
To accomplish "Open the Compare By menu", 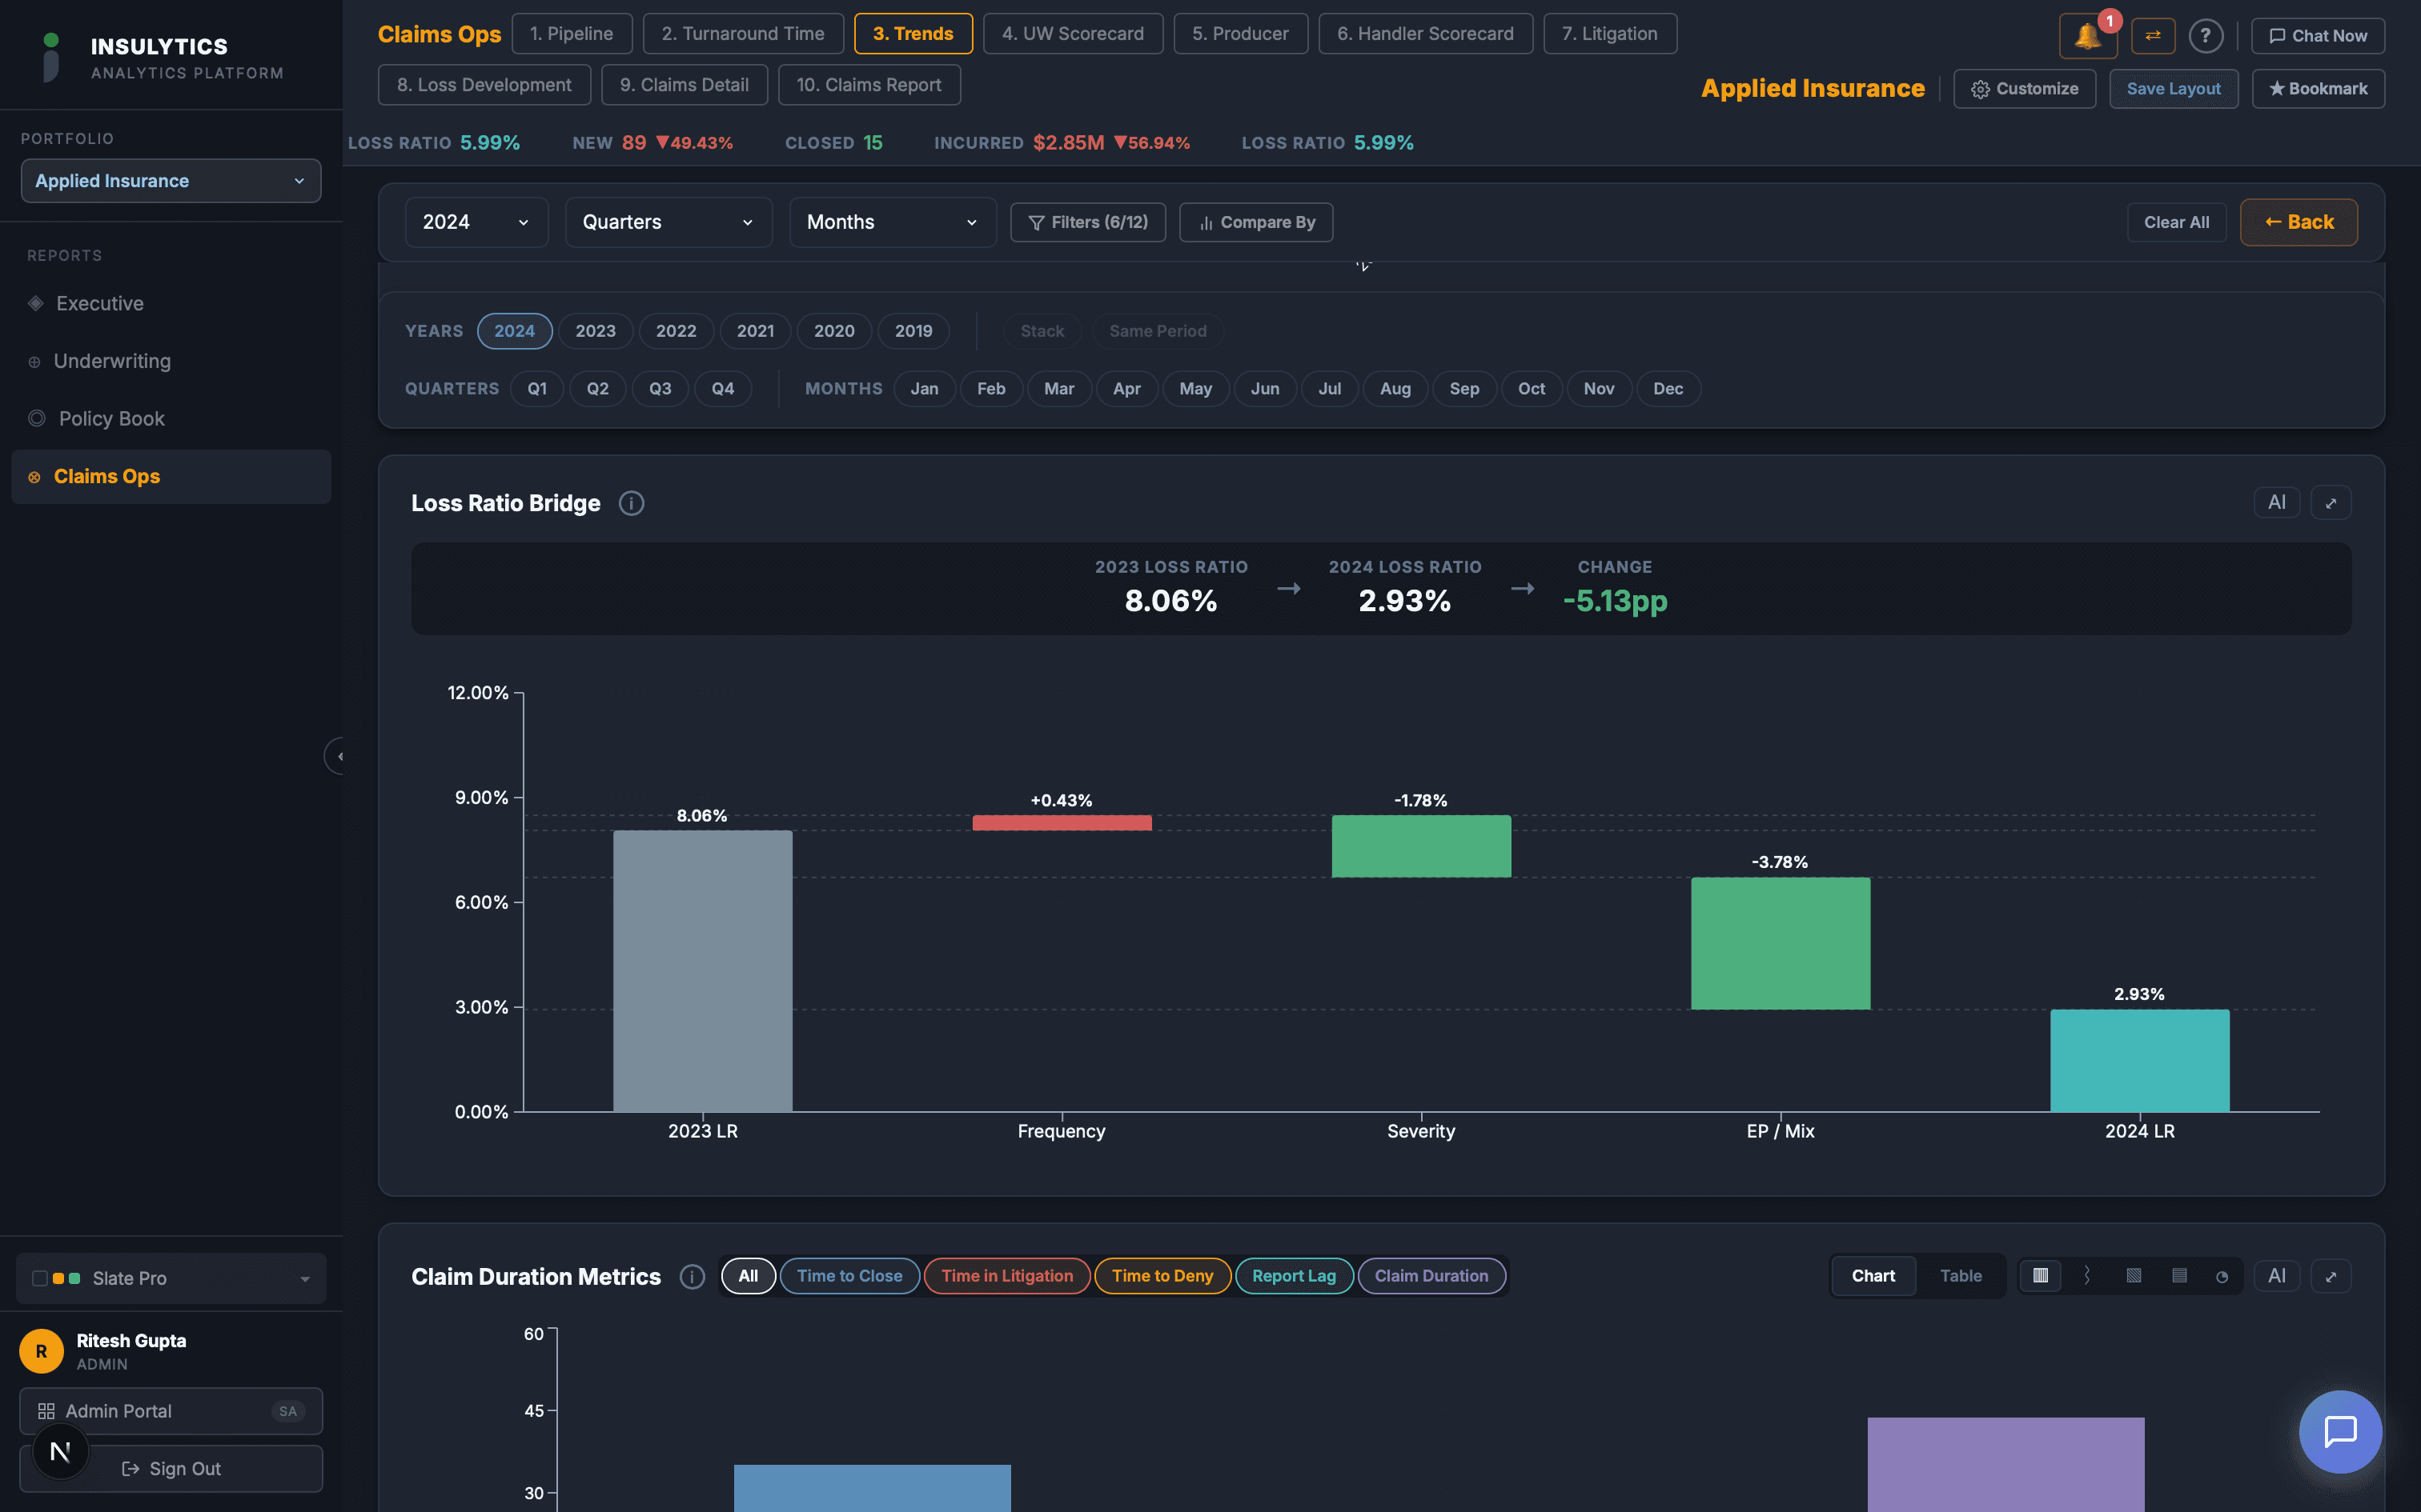I will 1255,222.
